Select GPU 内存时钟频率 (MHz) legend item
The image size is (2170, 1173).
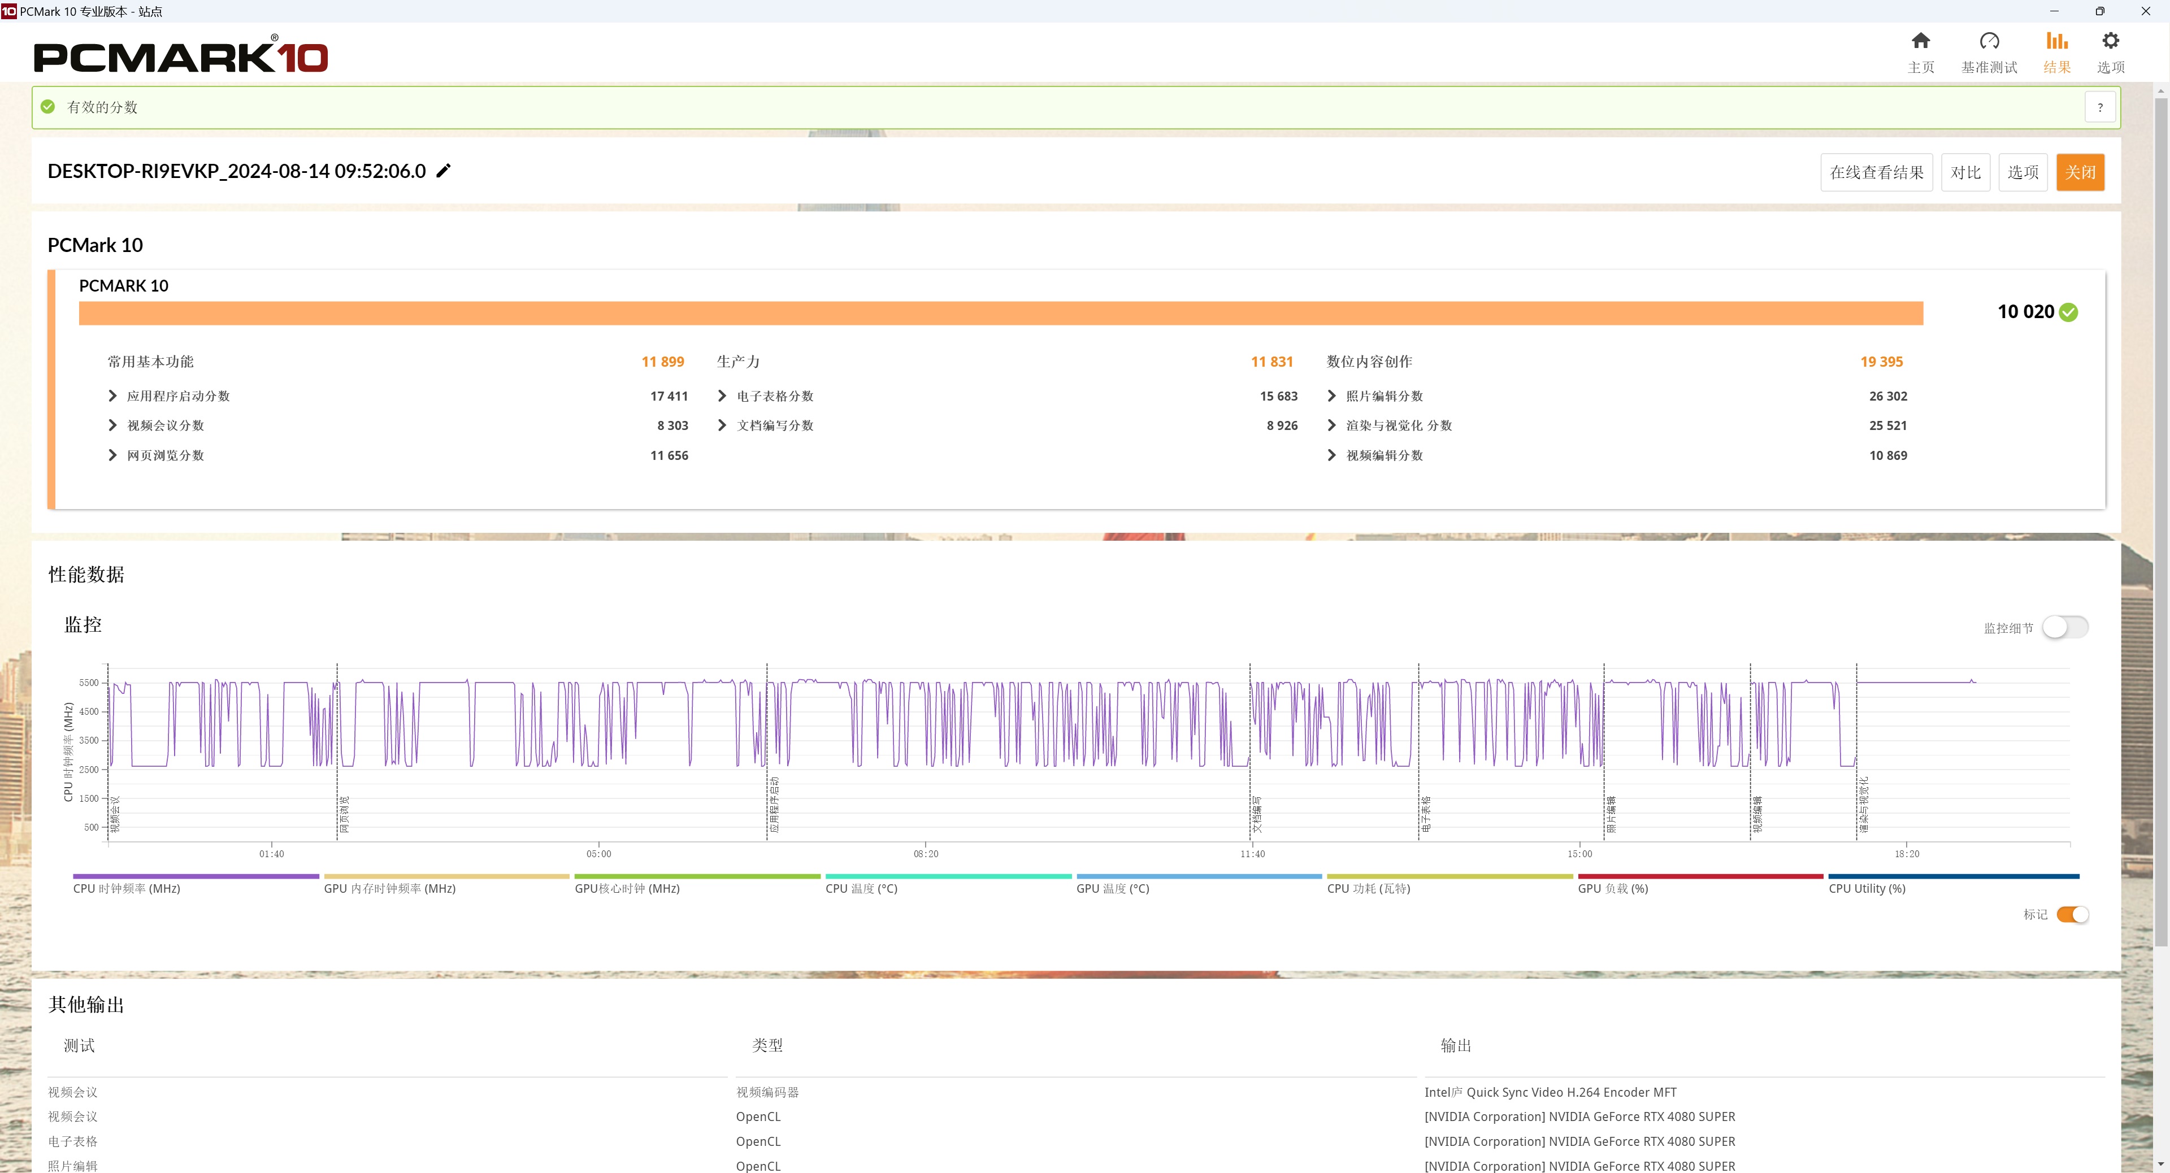446,884
